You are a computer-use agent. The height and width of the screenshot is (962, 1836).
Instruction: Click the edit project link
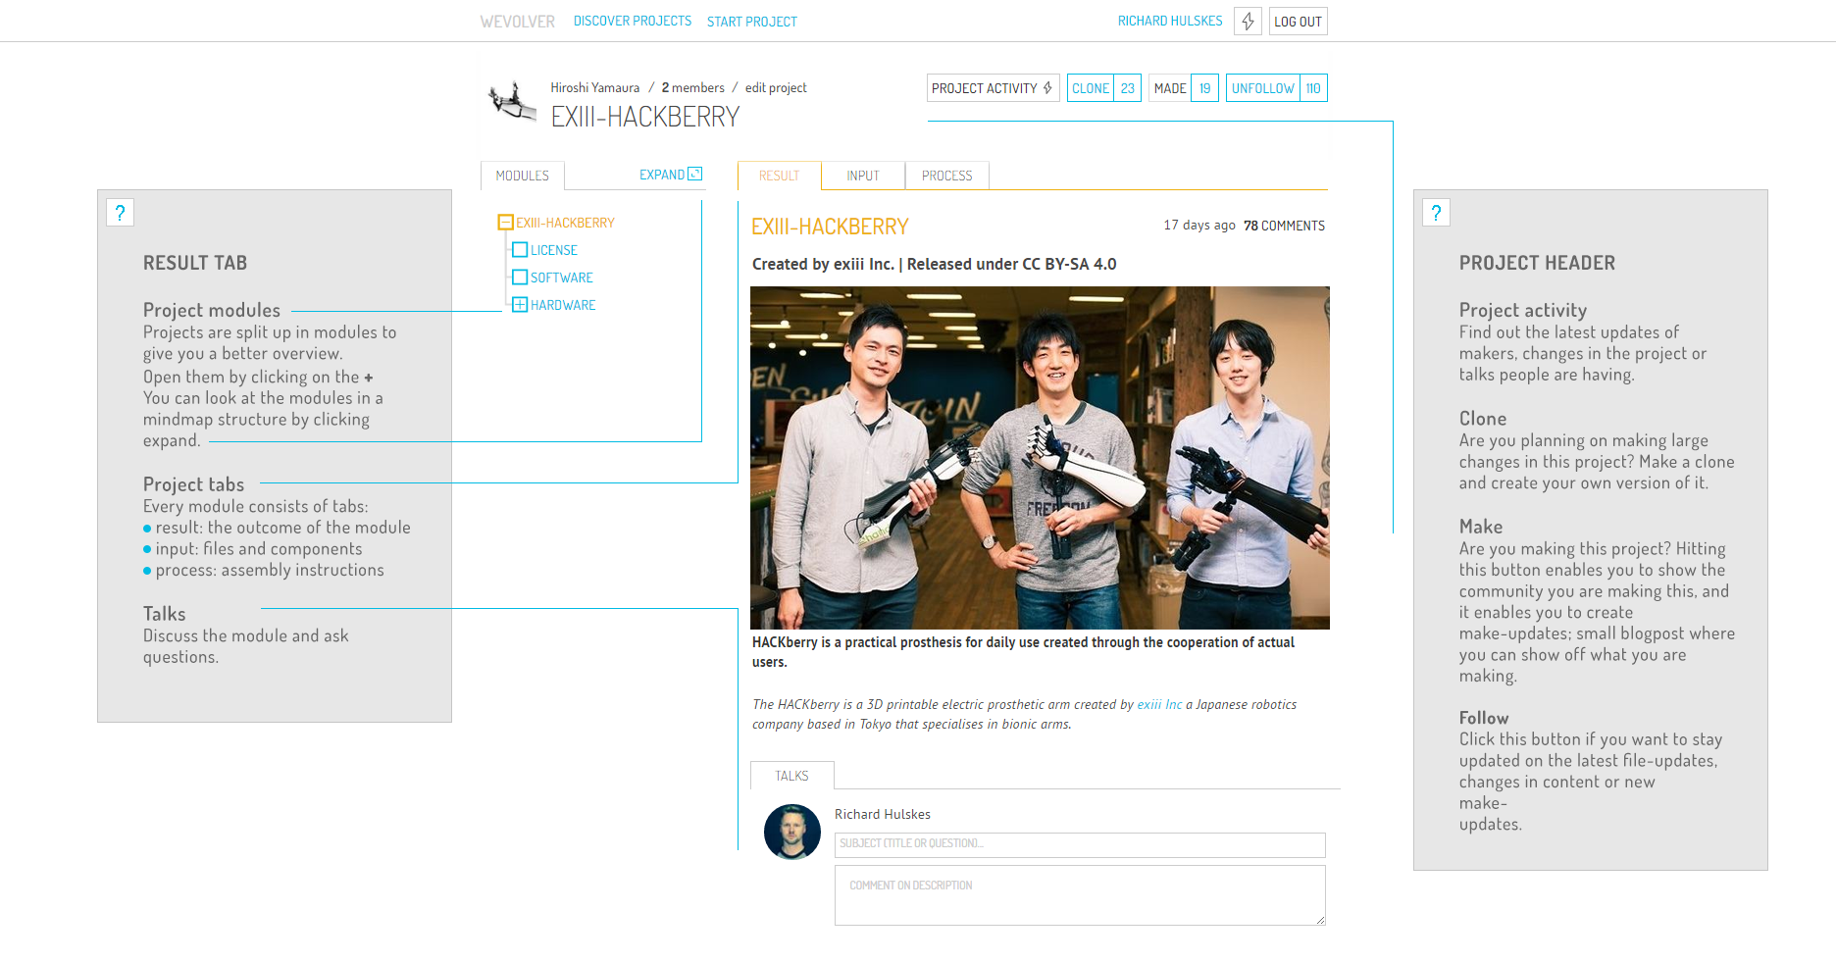click(776, 87)
